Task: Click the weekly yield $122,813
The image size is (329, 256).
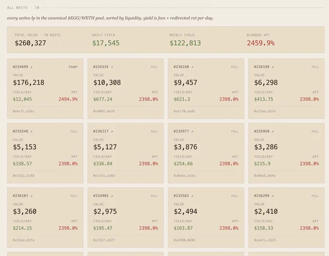Action: pyautogui.click(x=185, y=43)
